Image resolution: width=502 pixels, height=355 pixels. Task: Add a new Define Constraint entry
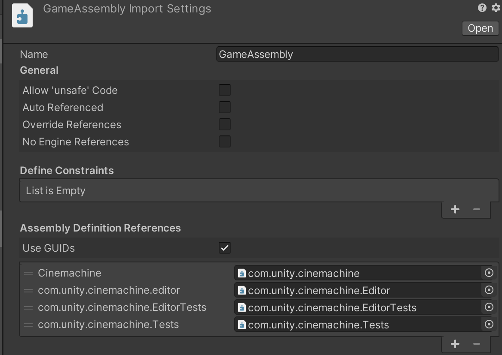(455, 209)
